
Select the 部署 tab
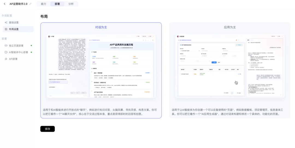(x=57, y=4)
